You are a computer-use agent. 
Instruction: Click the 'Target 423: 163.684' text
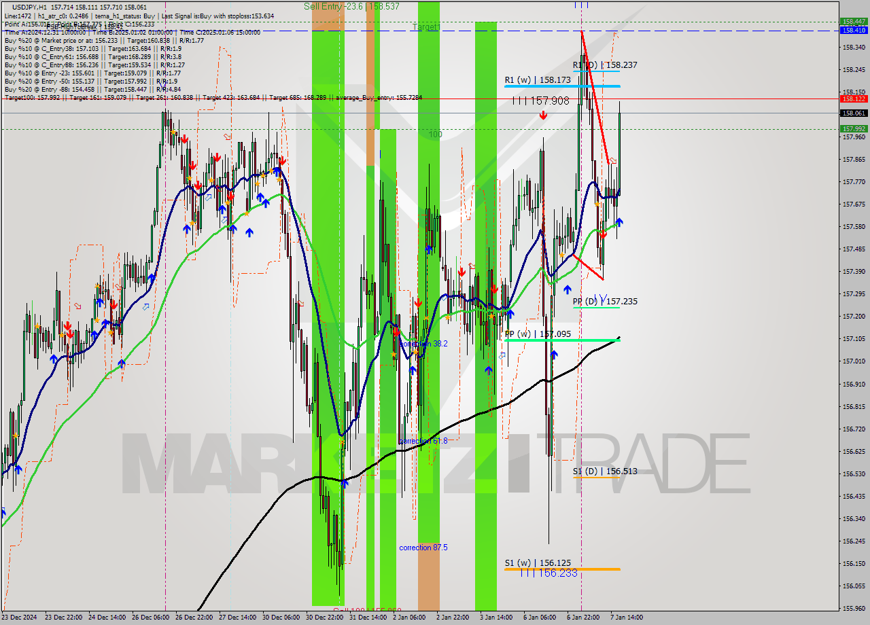click(230, 97)
